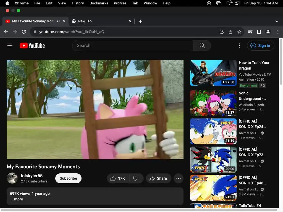Share this page icon in address bar

coord(230,32)
